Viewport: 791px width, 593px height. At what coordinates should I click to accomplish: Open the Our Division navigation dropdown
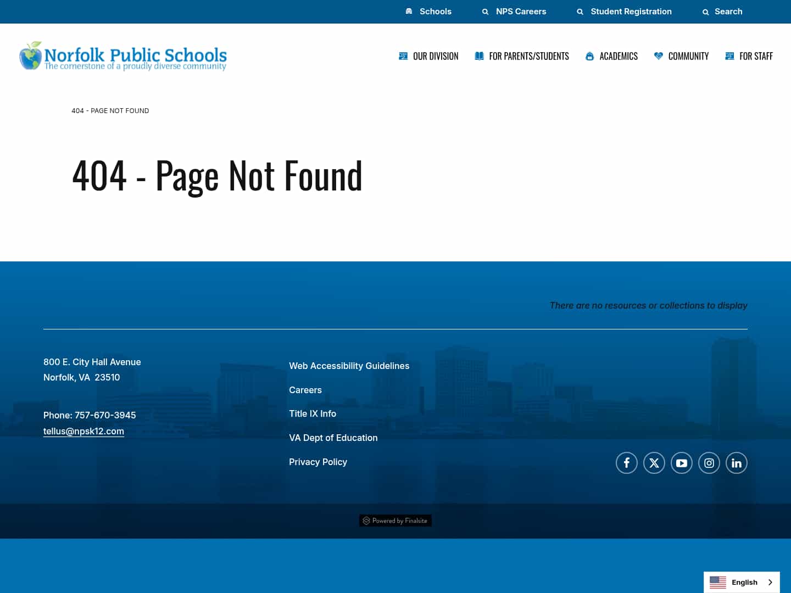(435, 55)
